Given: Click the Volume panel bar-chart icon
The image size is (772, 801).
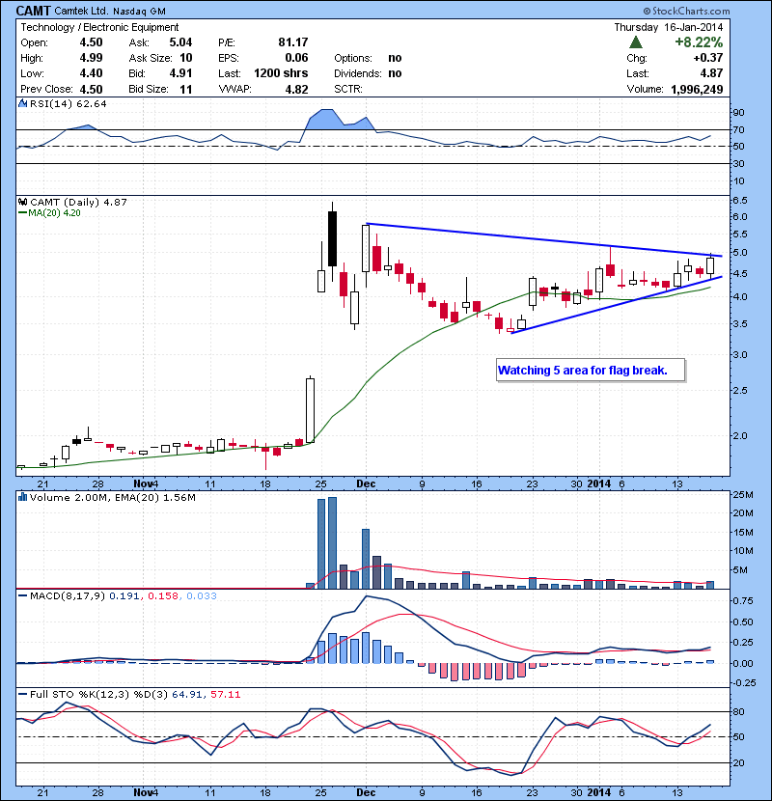Looking at the screenshot, I should (22, 497).
